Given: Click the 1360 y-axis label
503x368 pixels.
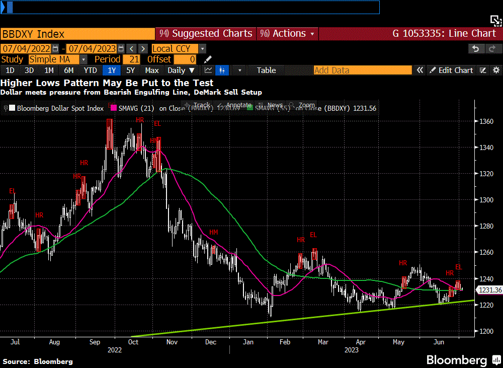Looking at the screenshot, I should click(x=486, y=121).
